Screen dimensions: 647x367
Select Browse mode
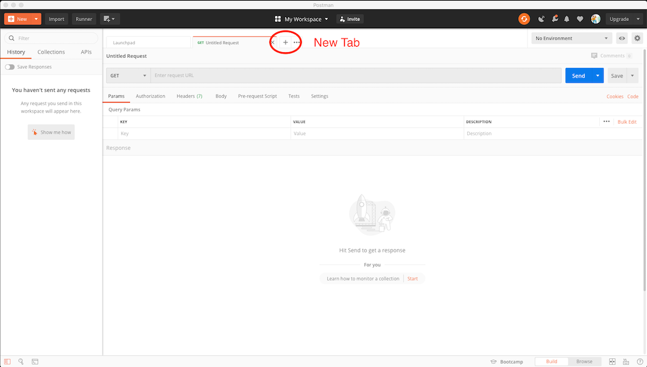pos(584,361)
